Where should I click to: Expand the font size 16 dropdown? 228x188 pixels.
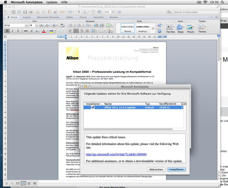coord(36,25)
